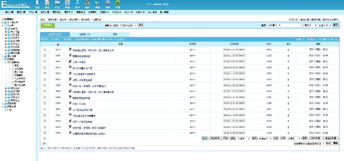The height and width of the screenshot is (161, 344).
Task: Open the move/copy target column dropdown
Action: click(309, 143)
